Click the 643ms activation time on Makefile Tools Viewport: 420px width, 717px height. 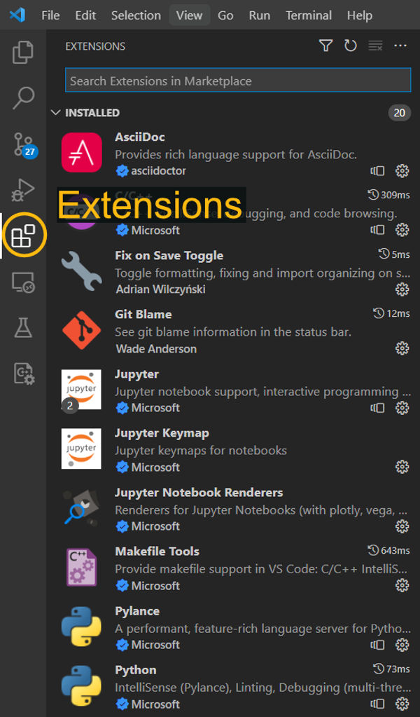coord(389,550)
